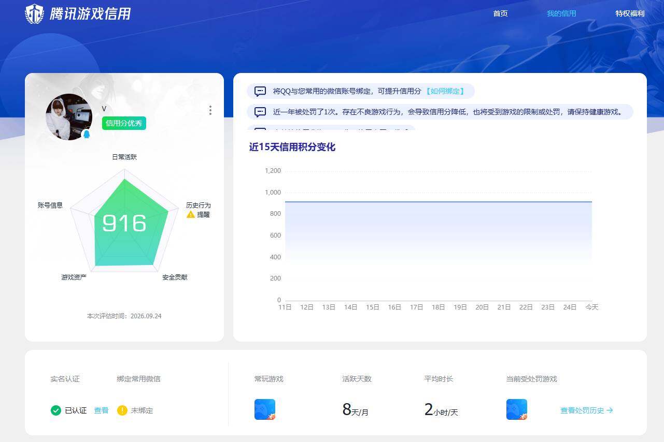This screenshot has height=442, width=664.
Task: Click the 近15天信用积分变化 heading
Action: pos(292,147)
